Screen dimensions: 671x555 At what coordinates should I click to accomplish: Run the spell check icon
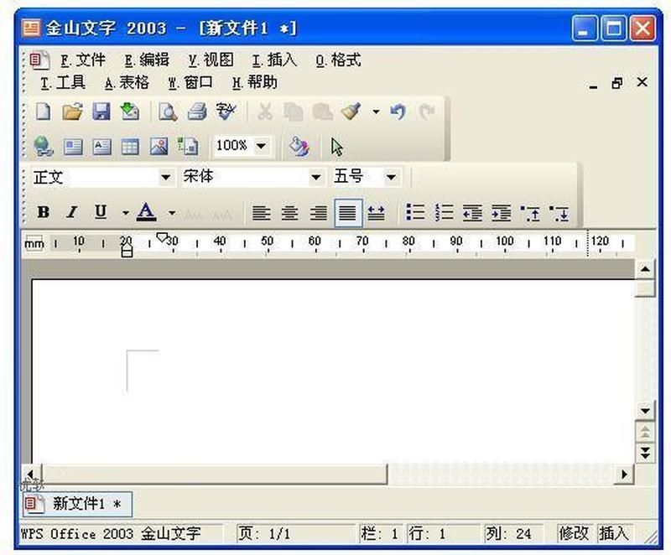[226, 112]
